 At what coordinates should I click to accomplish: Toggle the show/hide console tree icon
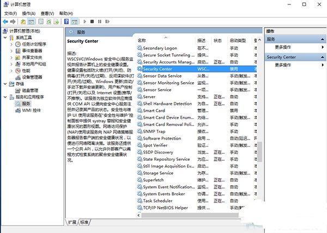[31, 21]
